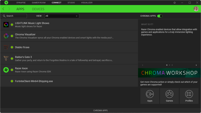201x113 pixels.
Task: Select the 'FortniteClient-Win64-Shipping.exe' entry
Action: 34,81
